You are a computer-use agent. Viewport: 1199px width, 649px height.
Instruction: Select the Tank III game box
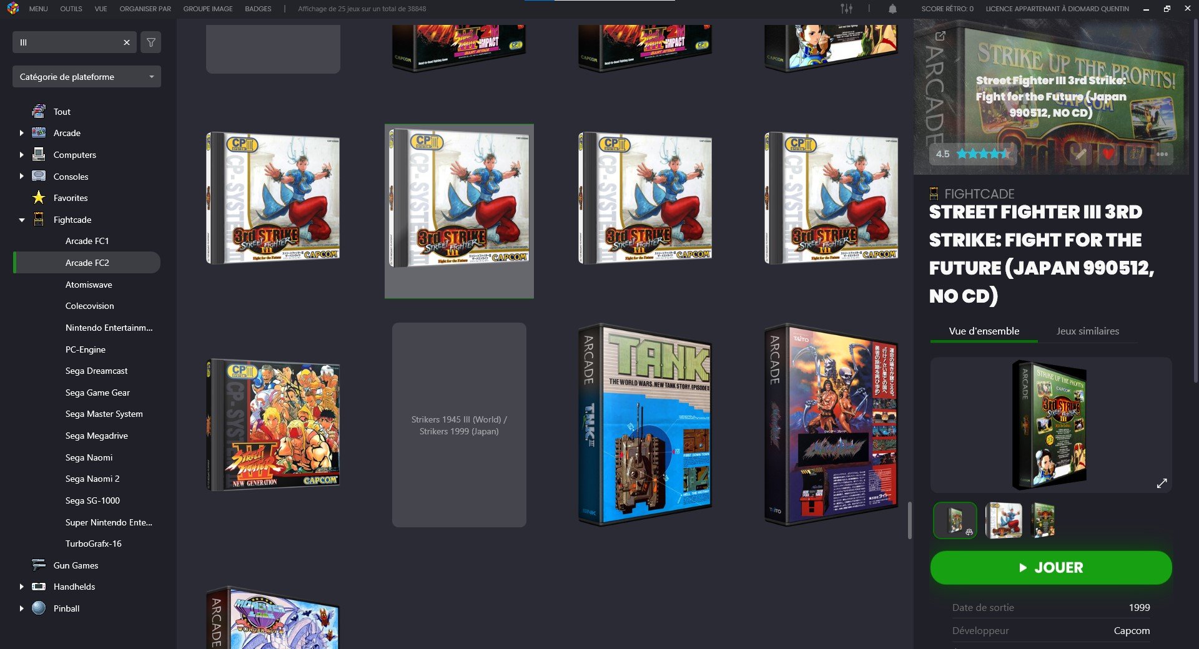click(x=645, y=425)
